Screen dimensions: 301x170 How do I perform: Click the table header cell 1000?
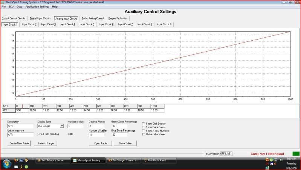tap(157, 106)
